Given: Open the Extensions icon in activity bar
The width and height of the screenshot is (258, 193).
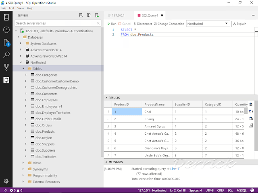Looking at the screenshot, I should 6,80.
